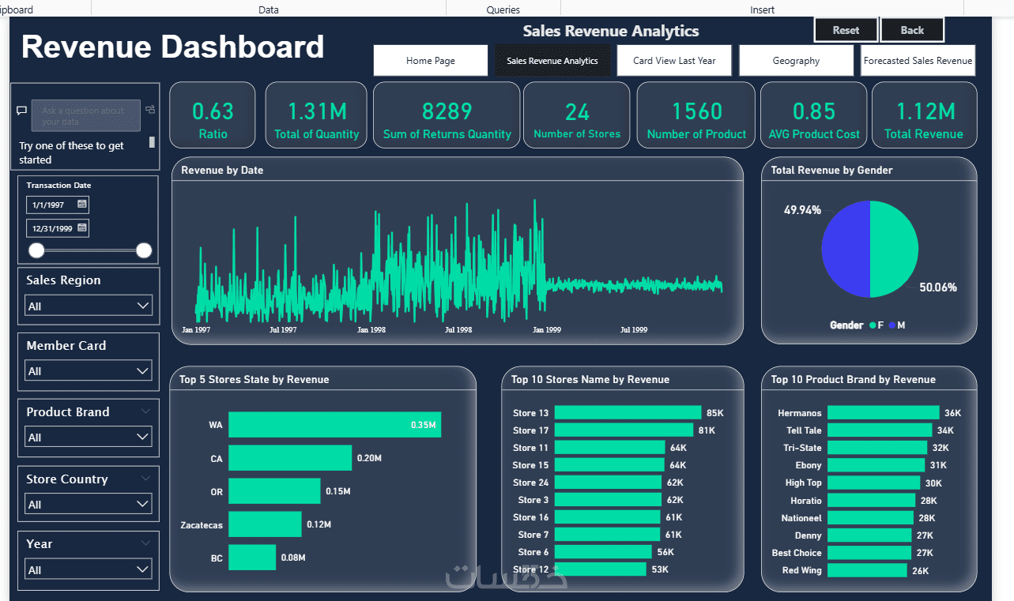Click the Q&A speech bubble icon
Screen dimensions: 1014x601
pyautogui.click(x=22, y=111)
